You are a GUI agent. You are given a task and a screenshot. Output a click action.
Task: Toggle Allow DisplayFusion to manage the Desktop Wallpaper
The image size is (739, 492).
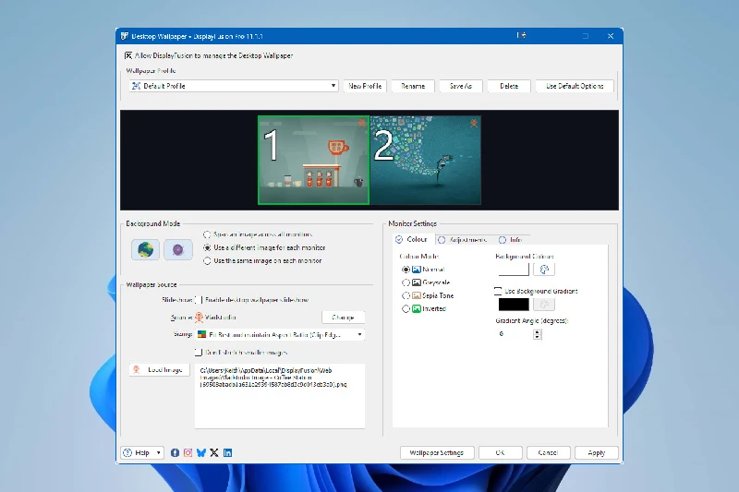tap(128, 55)
